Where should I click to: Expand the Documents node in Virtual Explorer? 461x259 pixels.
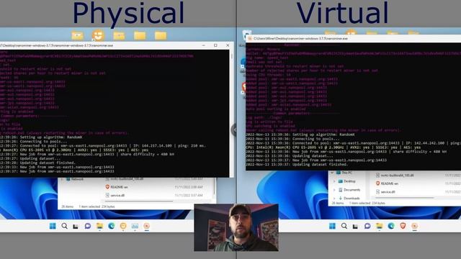tap(334, 190)
